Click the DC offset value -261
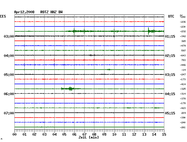This screenshot has height=142, width=187. click(183, 127)
